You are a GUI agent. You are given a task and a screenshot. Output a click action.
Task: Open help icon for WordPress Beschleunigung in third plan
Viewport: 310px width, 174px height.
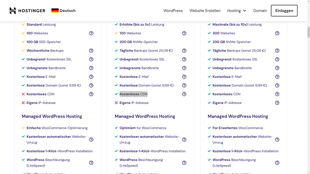coord(277,163)
